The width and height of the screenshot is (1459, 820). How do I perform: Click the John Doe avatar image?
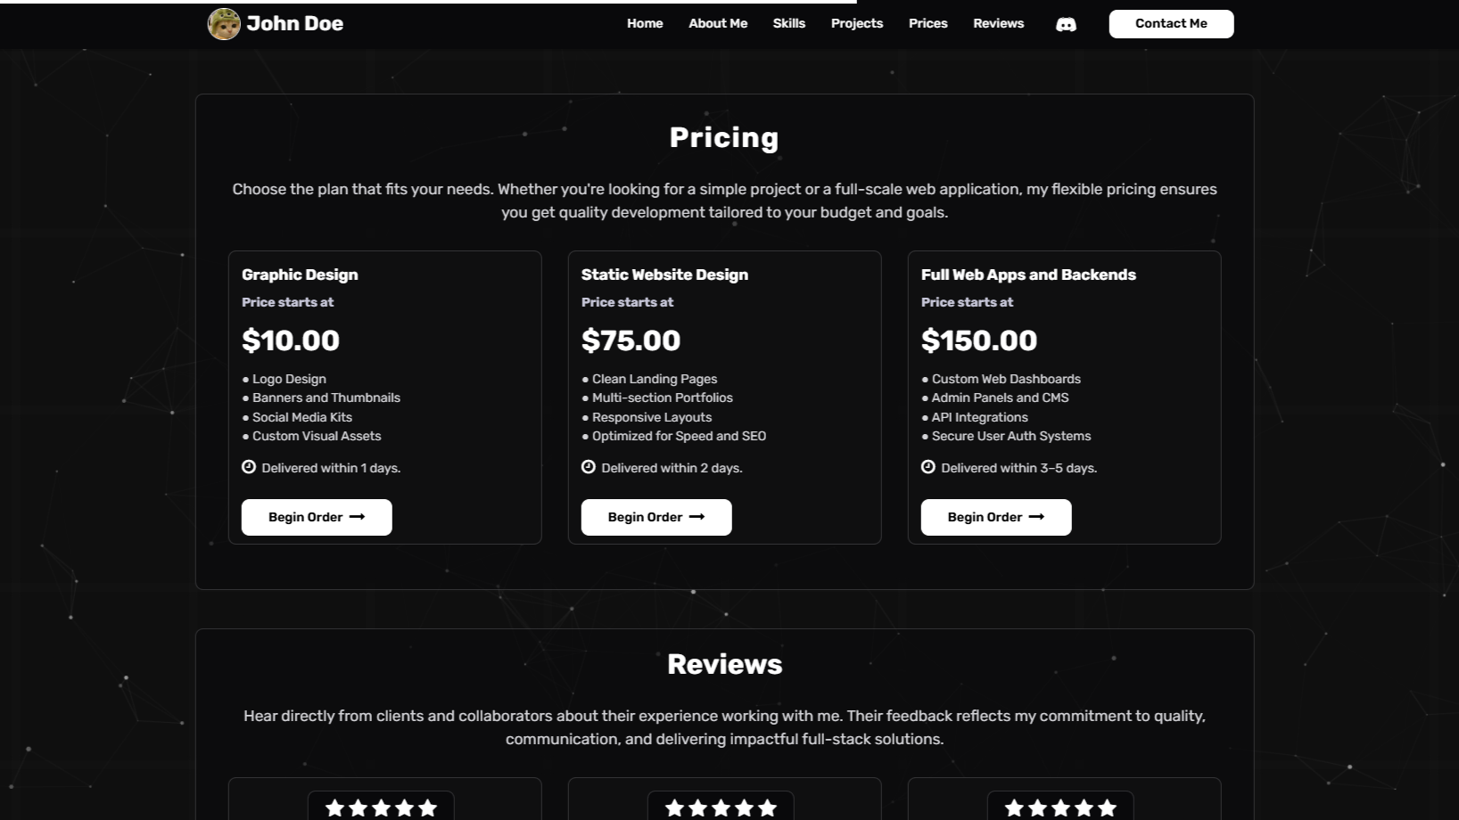[x=223, y=24]
